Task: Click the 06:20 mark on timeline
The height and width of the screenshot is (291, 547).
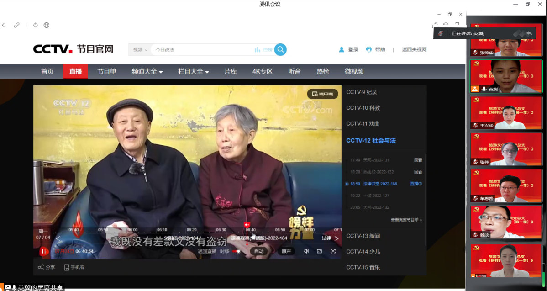Action: [x=192, y=230]
